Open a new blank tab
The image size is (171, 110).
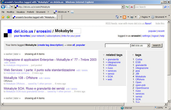(x=60, y=17)
